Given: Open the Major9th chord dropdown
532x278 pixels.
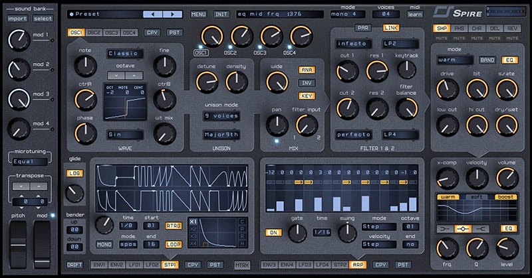Looking at the screenshot, I should (x=221, y=135).
